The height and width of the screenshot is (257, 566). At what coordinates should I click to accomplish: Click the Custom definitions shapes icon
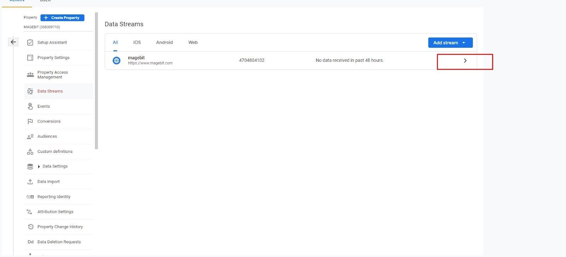click(30, 151)
